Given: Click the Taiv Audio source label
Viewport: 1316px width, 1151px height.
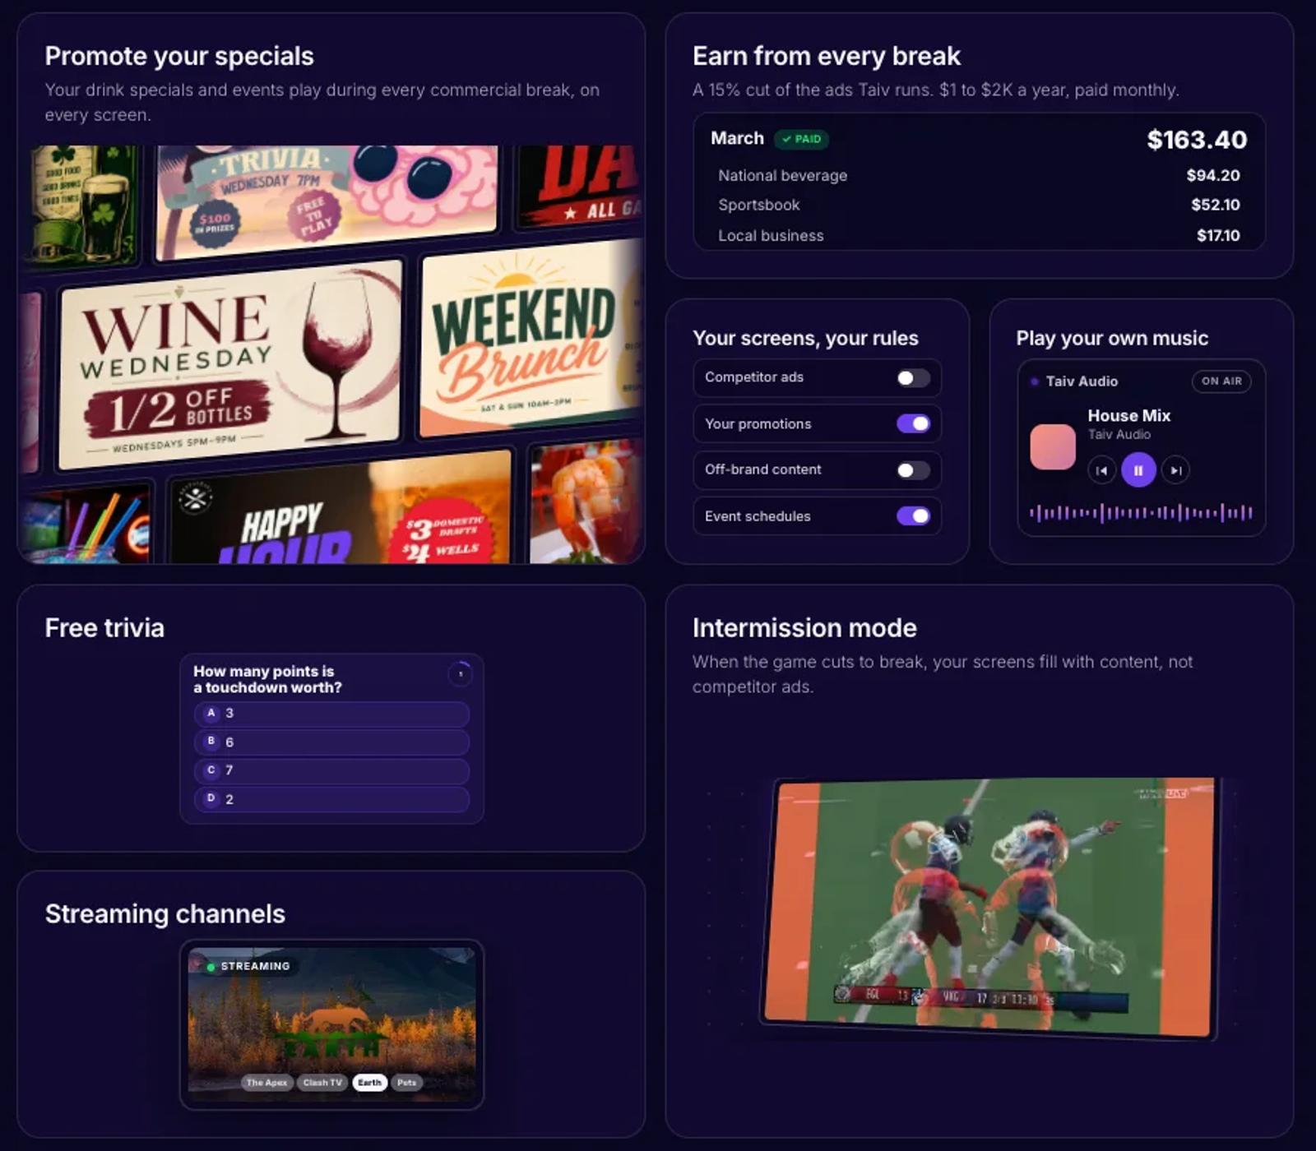Looking at the screenshot, I should pos(1081,381).
